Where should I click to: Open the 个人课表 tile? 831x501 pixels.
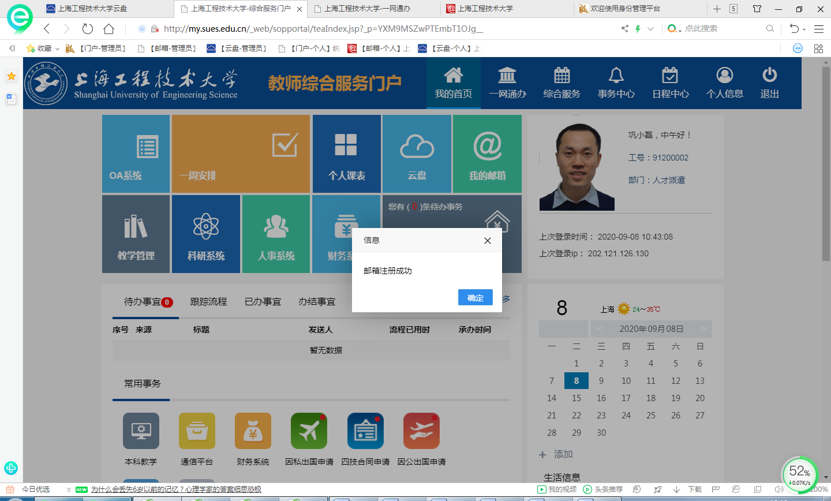point(346,154)
